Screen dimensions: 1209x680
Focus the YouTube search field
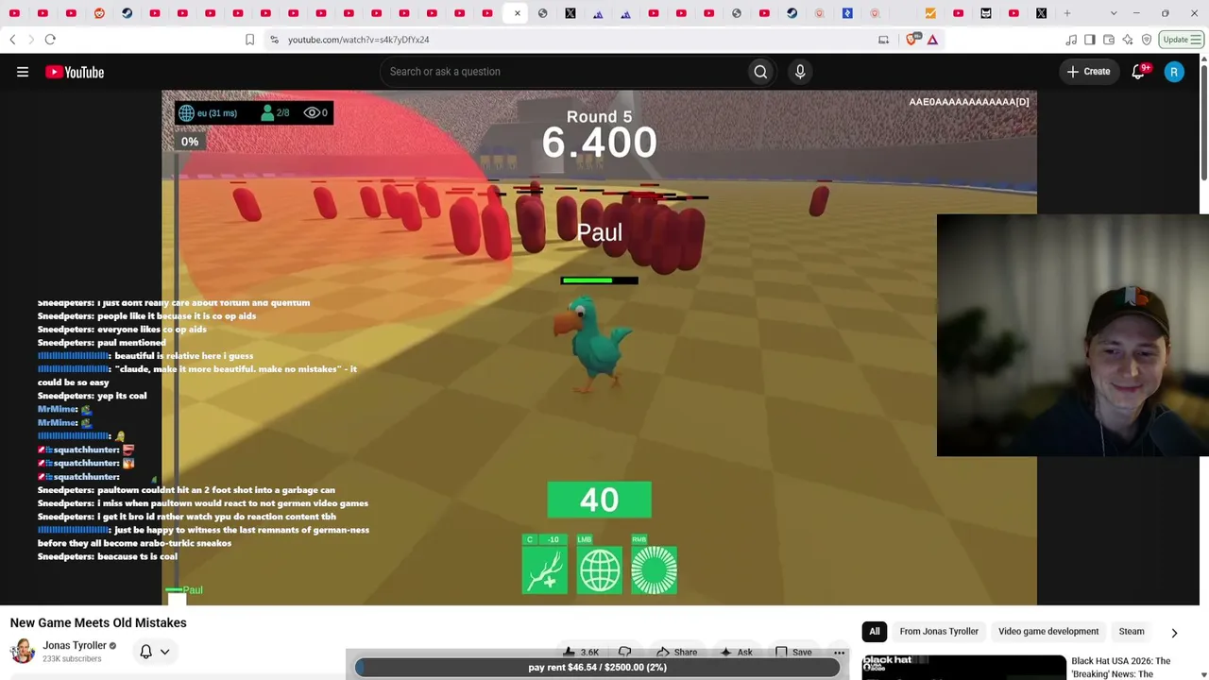[563, 72]
